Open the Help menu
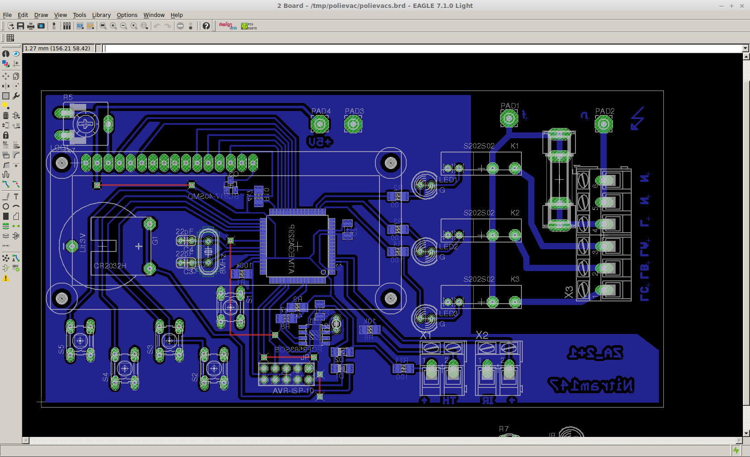This screenshot has width=750, height=457. coord(176,15)
